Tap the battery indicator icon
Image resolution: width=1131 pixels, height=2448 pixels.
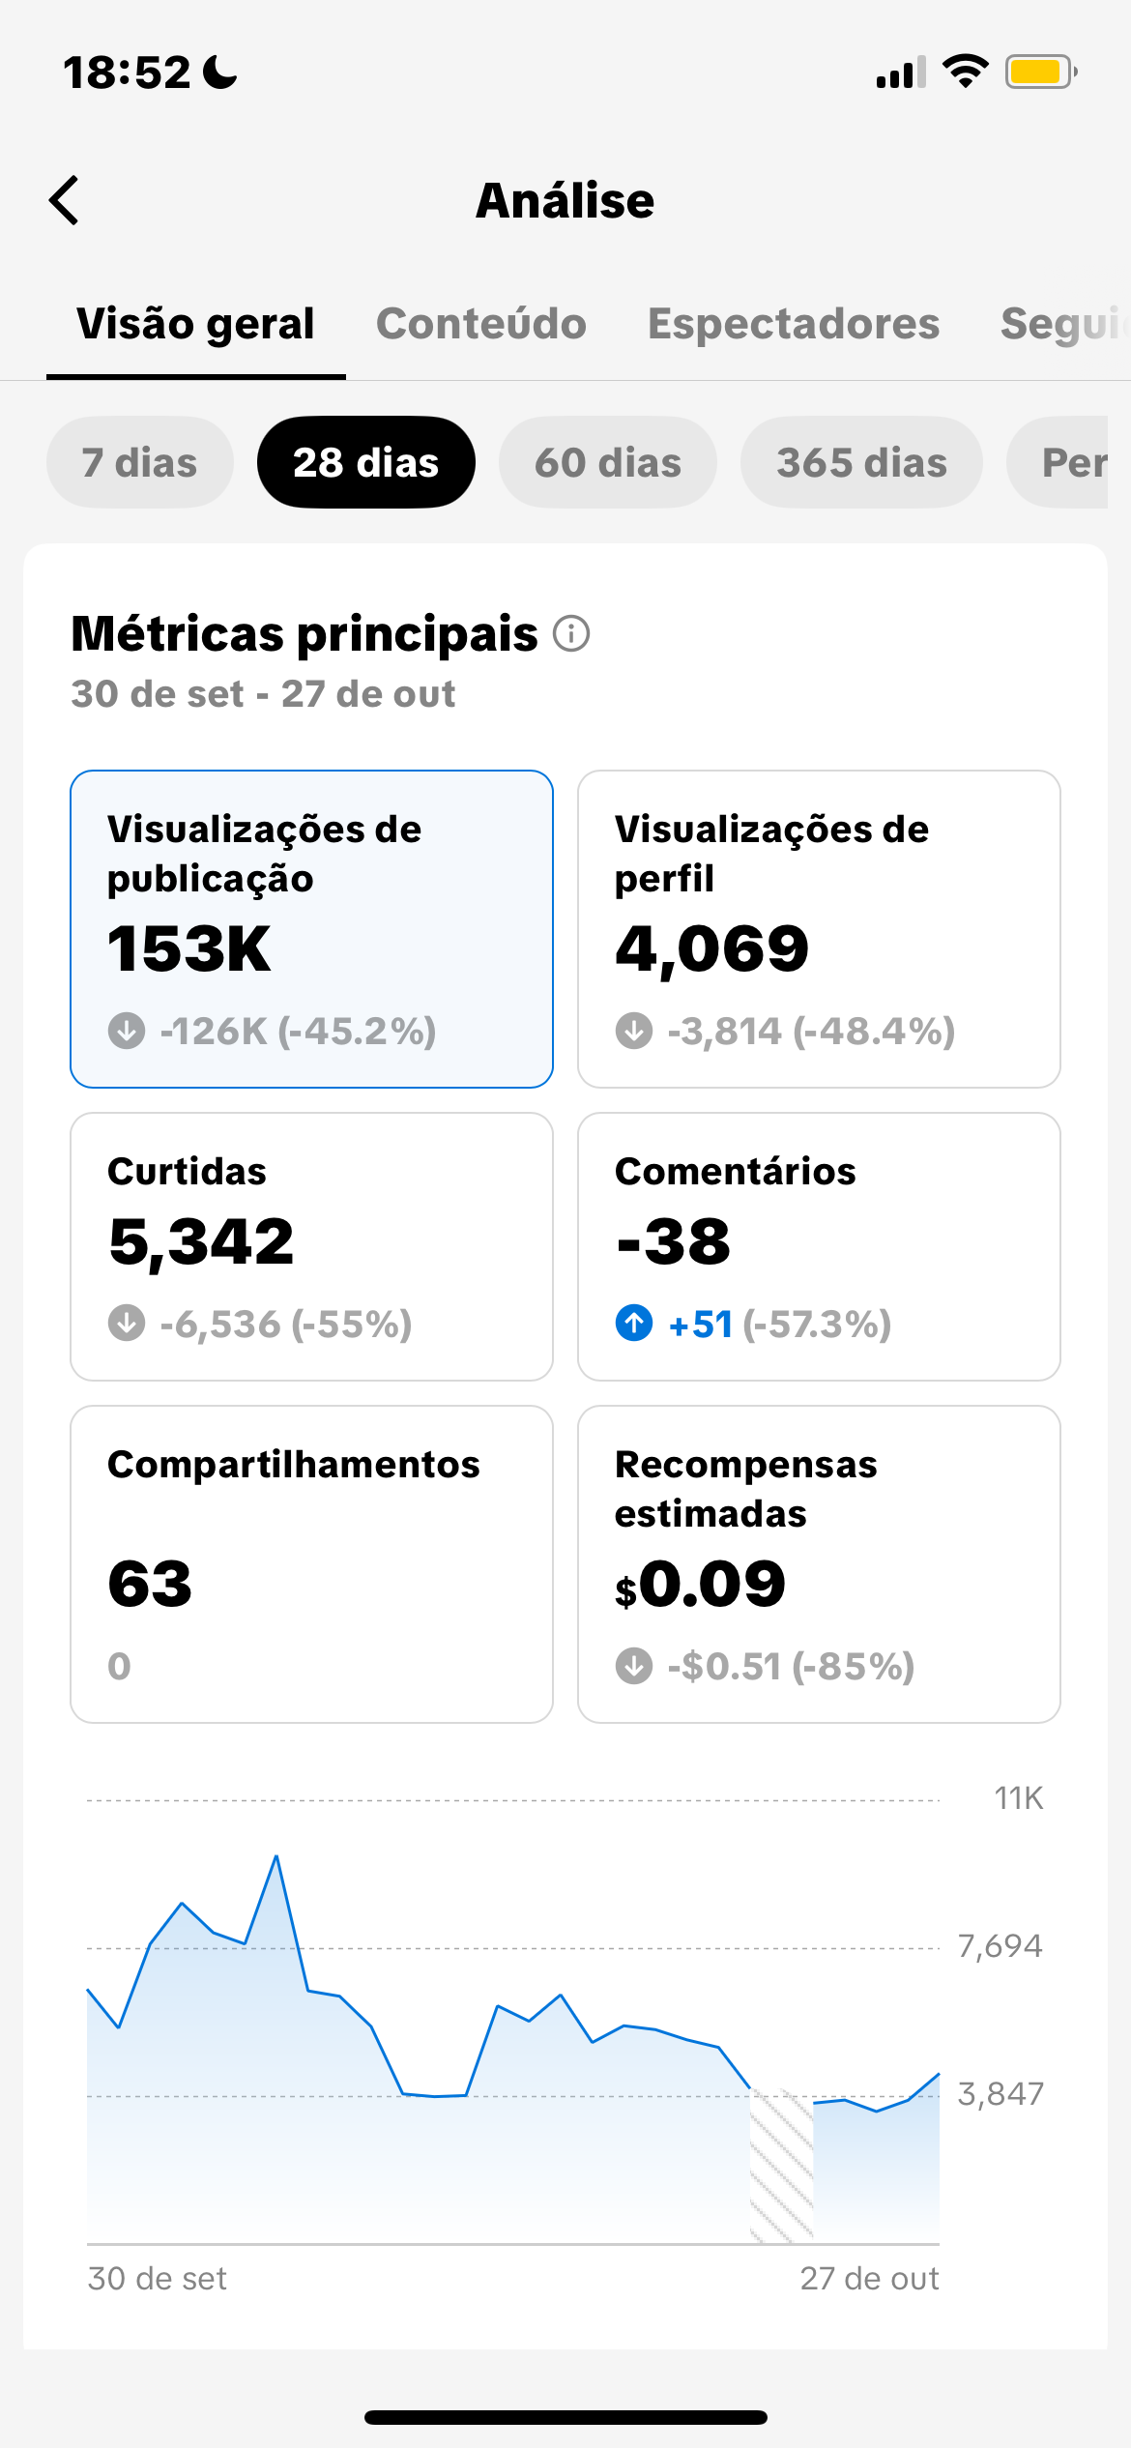[1040, 72]
